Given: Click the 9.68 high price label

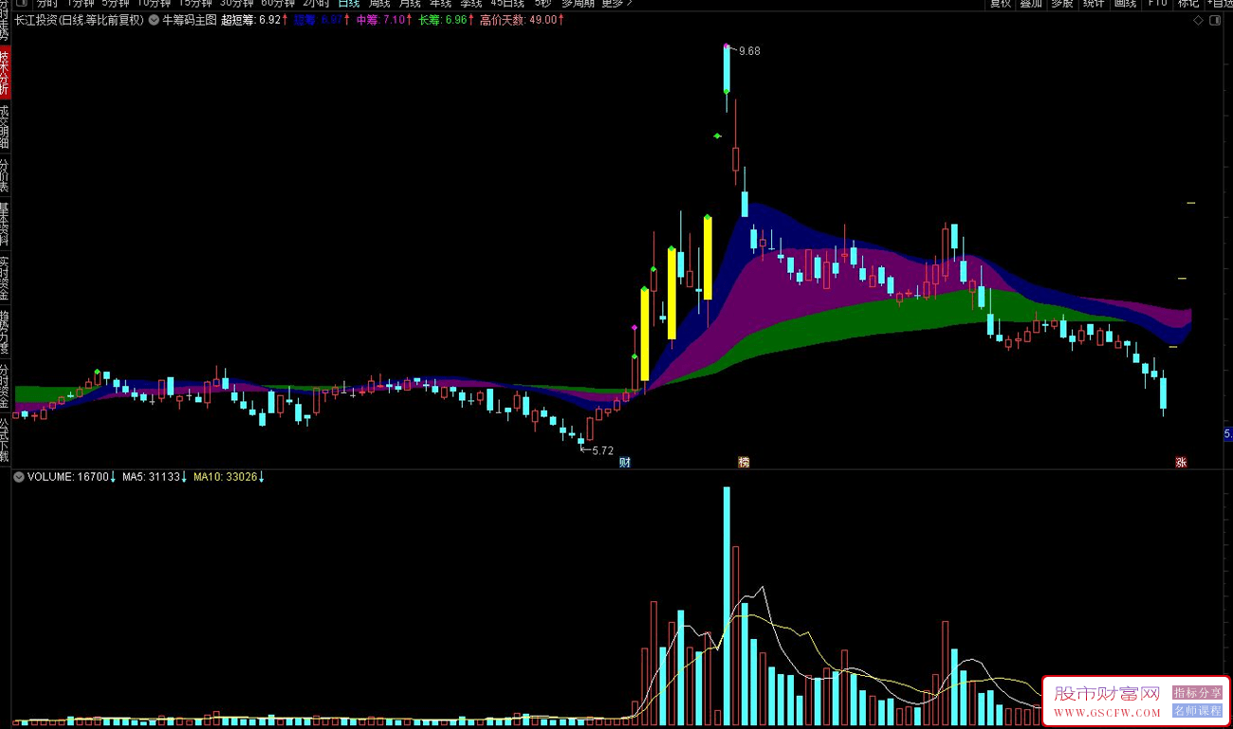Looking at the screenshot, I should click(749, 51).
